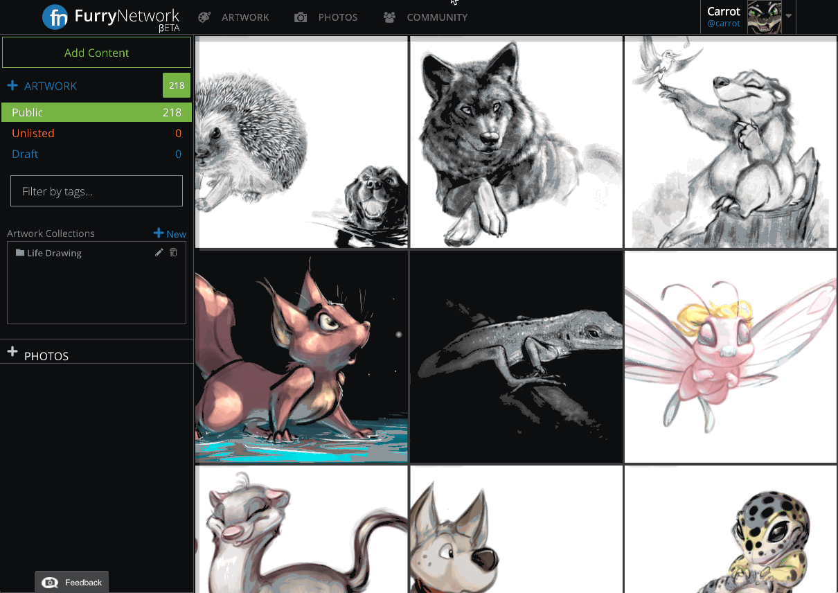
Task: Edit the Life Drawing collection with the pencil icon
Action: tap(159, 252)
